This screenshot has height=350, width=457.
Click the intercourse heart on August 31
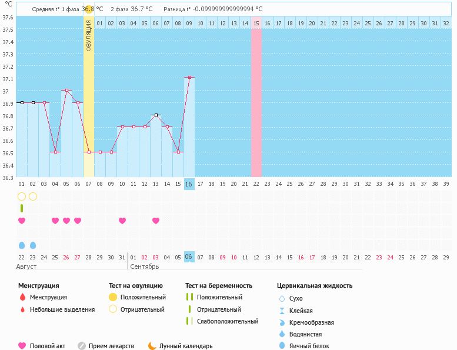click(x=122, y=221)
